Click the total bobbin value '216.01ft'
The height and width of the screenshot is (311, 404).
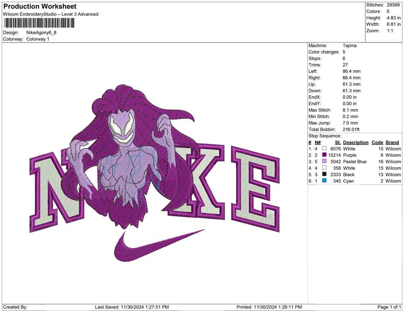tap(351, 129)
